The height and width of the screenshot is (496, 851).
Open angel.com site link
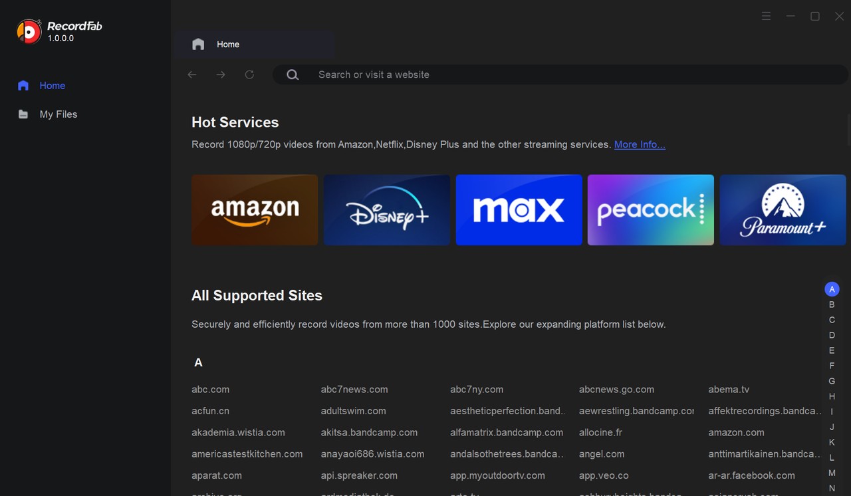coord(602,454)
